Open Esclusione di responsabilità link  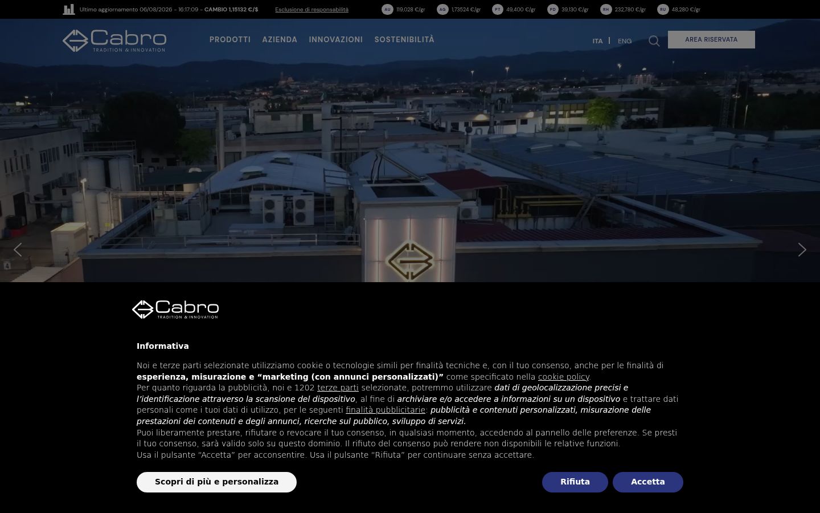[x=311, y=10]
